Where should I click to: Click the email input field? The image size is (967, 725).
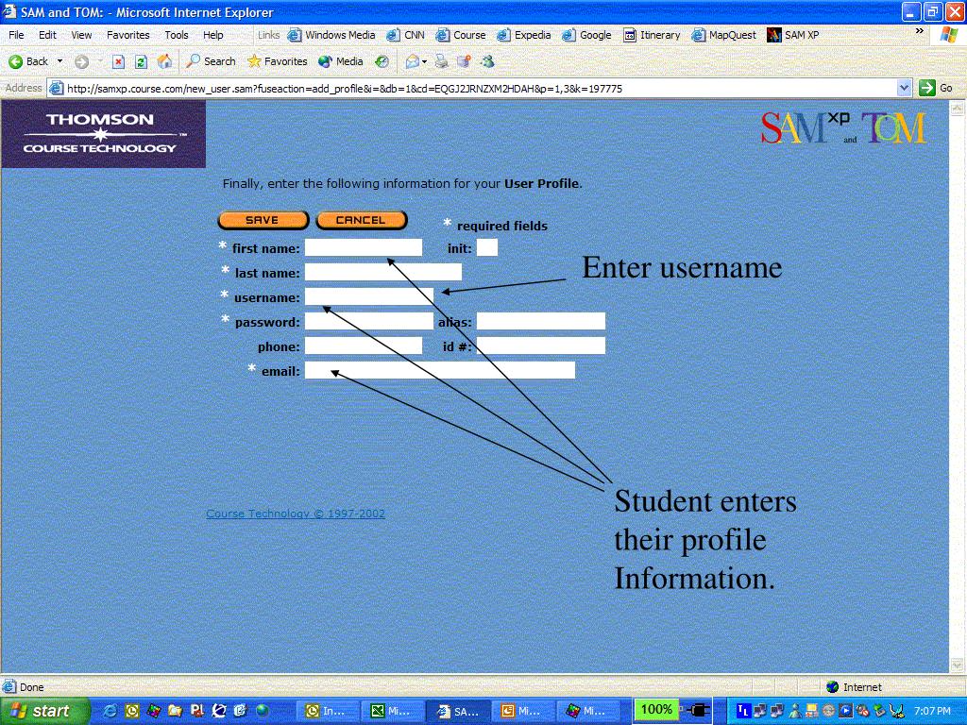point(440,370)
